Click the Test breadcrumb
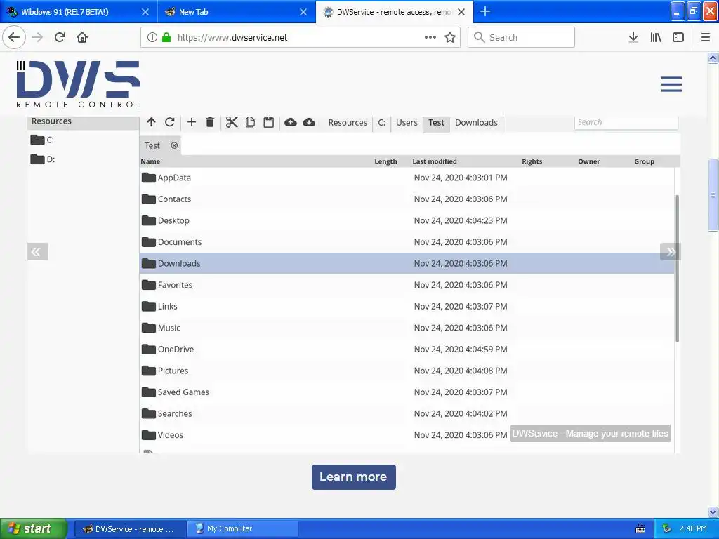Screen dimensions: 719x539 [436, 122]
